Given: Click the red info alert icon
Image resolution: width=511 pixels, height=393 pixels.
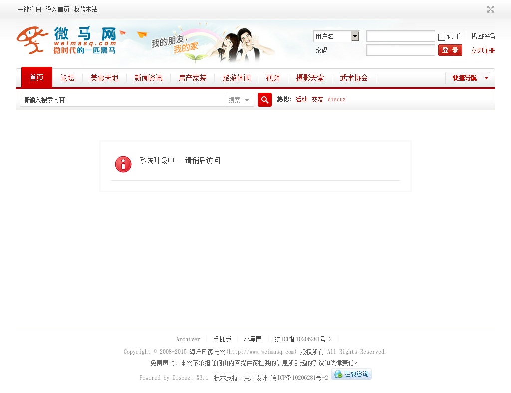Looking at the screenshot, I should (x=123, y=164).
